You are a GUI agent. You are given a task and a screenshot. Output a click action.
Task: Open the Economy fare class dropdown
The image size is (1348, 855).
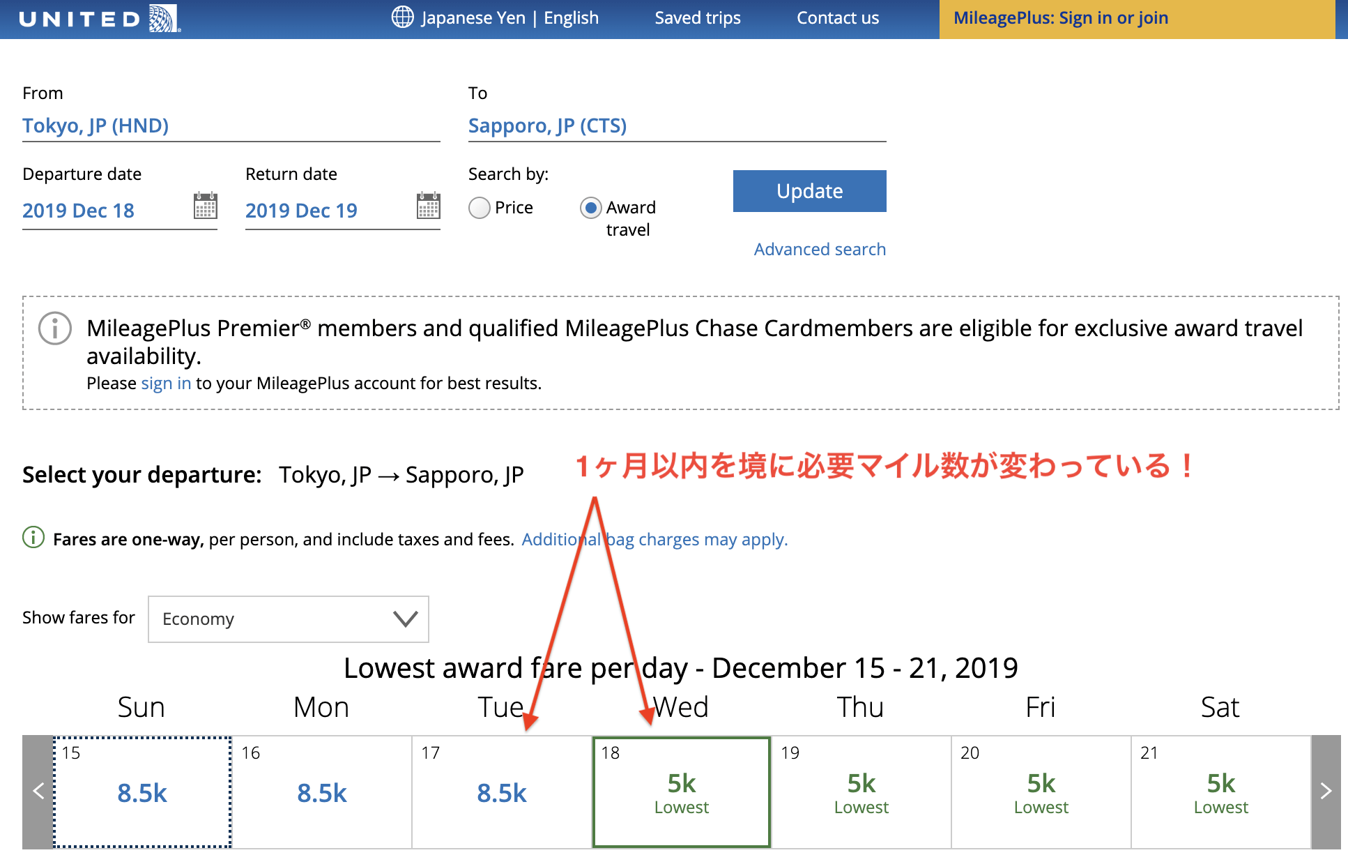(289, 619)
